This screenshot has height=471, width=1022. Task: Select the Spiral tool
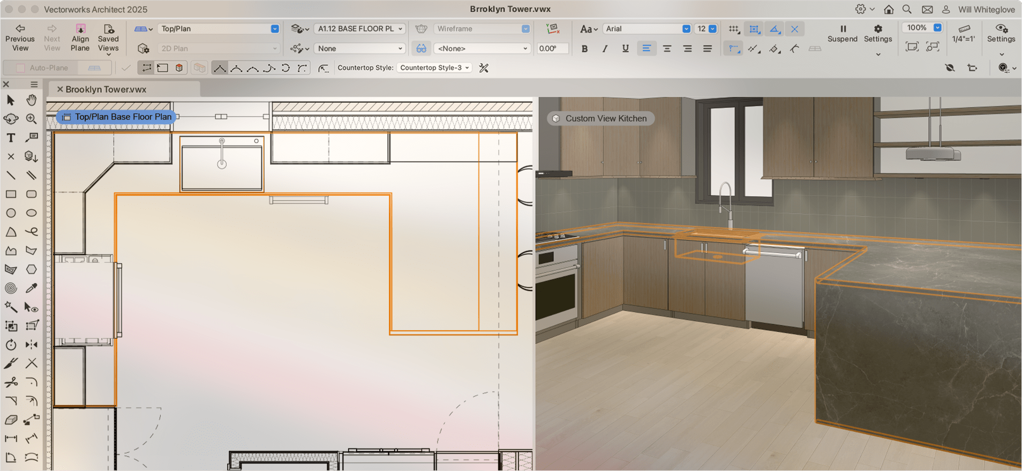11,288
